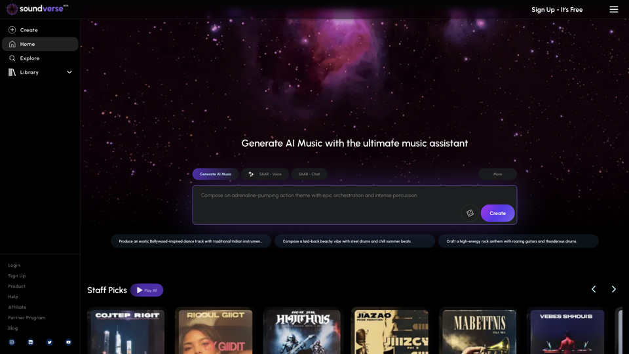Open the Product link
Viewport: 629px width, 354px height.
click(x=16, y=286)
